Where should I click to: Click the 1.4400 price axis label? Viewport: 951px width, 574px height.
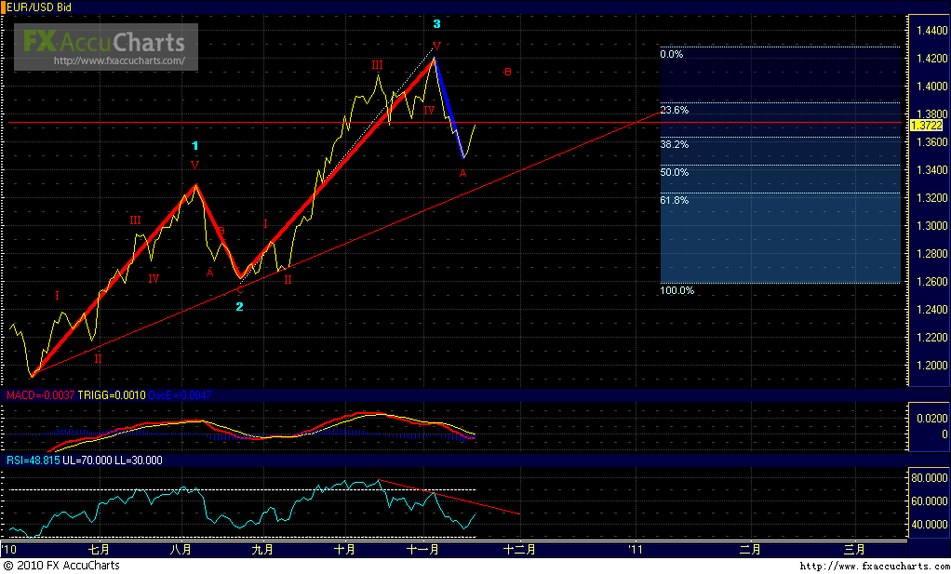pos(931,31)
